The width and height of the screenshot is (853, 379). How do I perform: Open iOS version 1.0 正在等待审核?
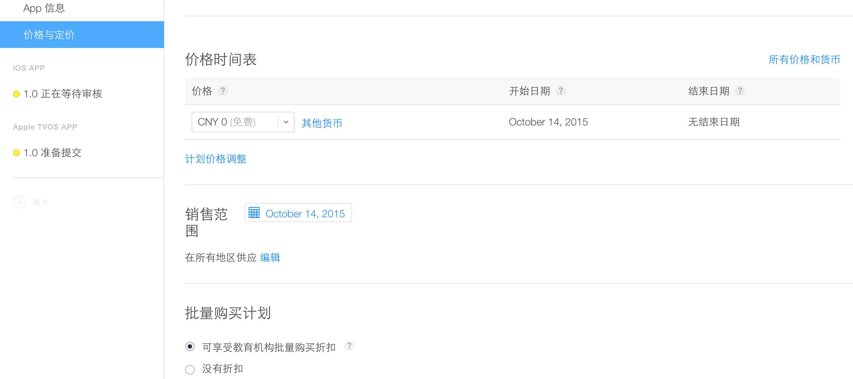tap(63, 94)
